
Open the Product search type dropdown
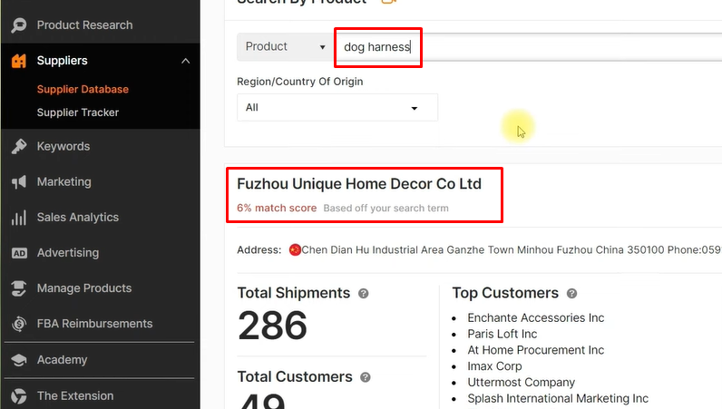[285, 46]
